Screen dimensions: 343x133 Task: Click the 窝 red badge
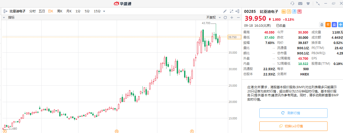click(x=299, y=12)
